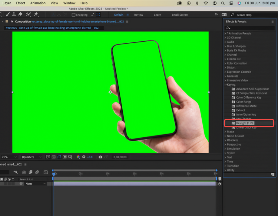Enable the Snapping checkbox

coord(73,15)
